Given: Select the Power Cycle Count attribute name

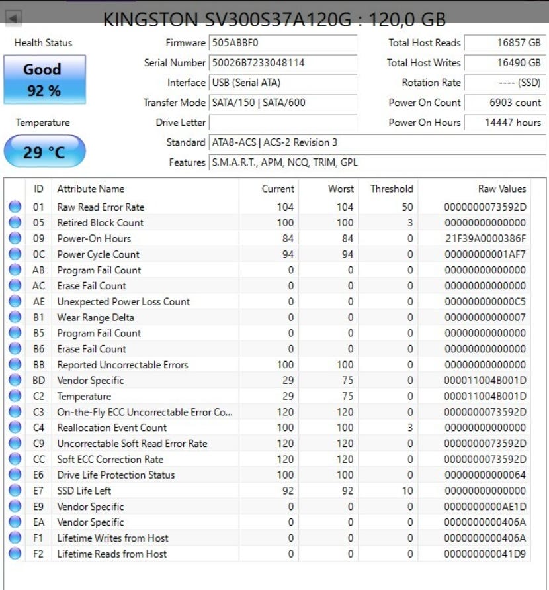Looking at the screenshot, I should (98, 255).
